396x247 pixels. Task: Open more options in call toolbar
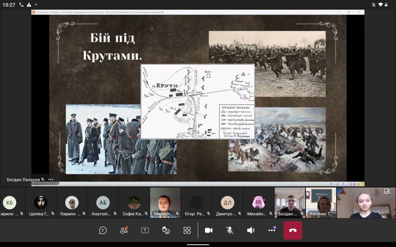(x=272, y=230)
